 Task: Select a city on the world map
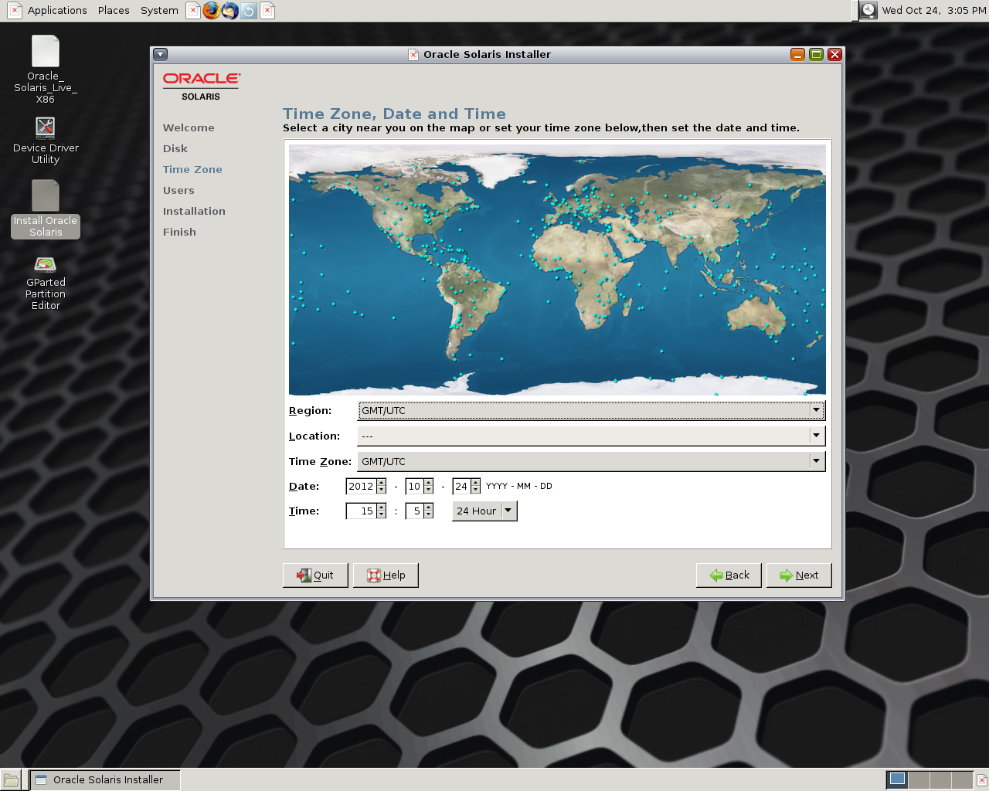[557, 270]
